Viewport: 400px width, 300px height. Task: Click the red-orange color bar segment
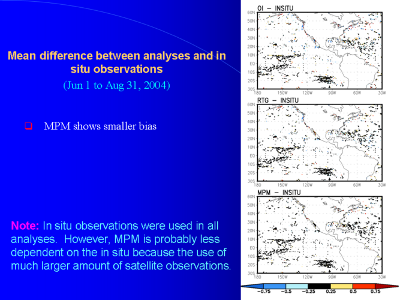pos(364,286)
